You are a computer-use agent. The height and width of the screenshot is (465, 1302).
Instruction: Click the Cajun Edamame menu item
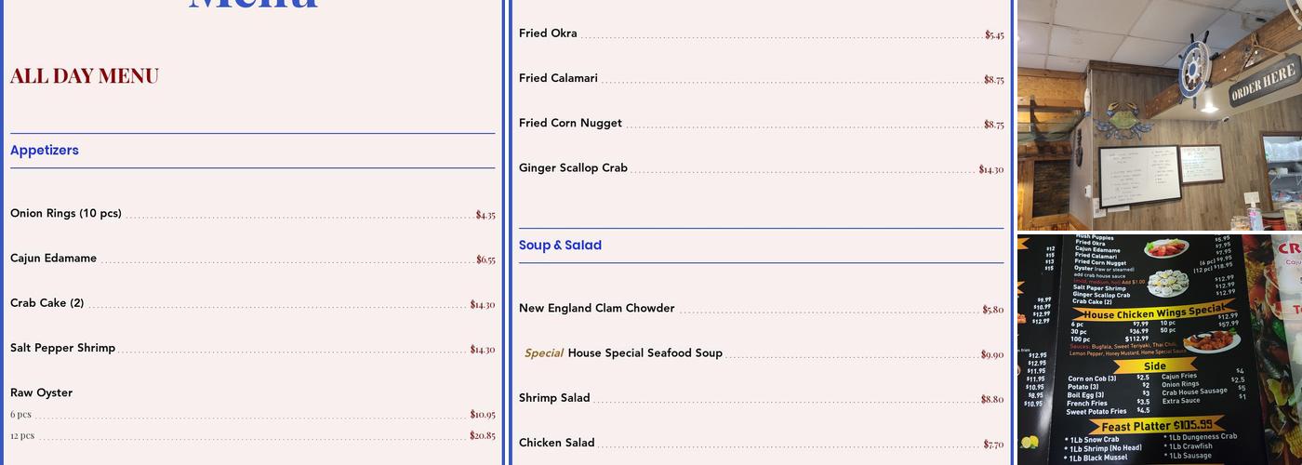[x=54, y=259]
